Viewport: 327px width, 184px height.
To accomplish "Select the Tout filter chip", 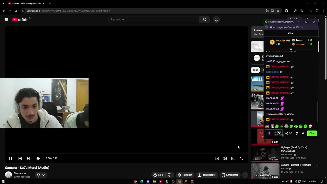I will point(255,70).
